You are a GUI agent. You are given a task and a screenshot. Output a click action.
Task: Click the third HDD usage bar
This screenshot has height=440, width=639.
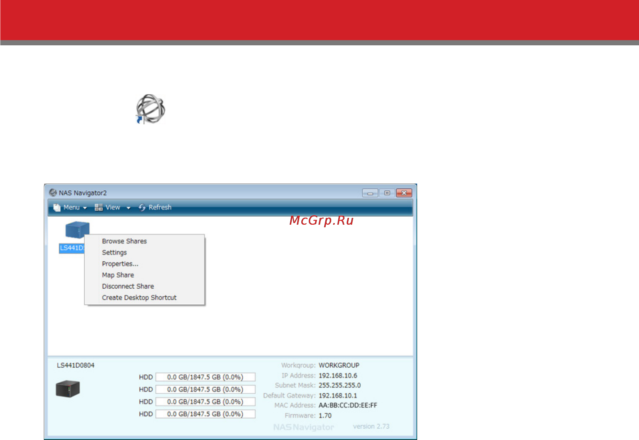coord(205,402)
